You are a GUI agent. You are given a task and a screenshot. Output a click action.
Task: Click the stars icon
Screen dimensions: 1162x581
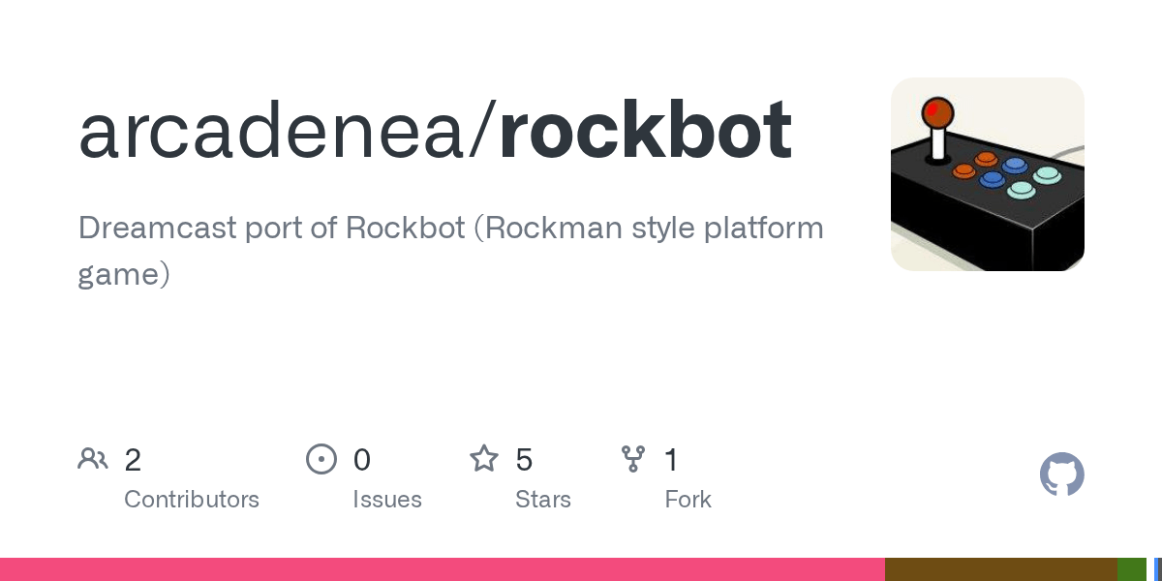coord(483,458)
